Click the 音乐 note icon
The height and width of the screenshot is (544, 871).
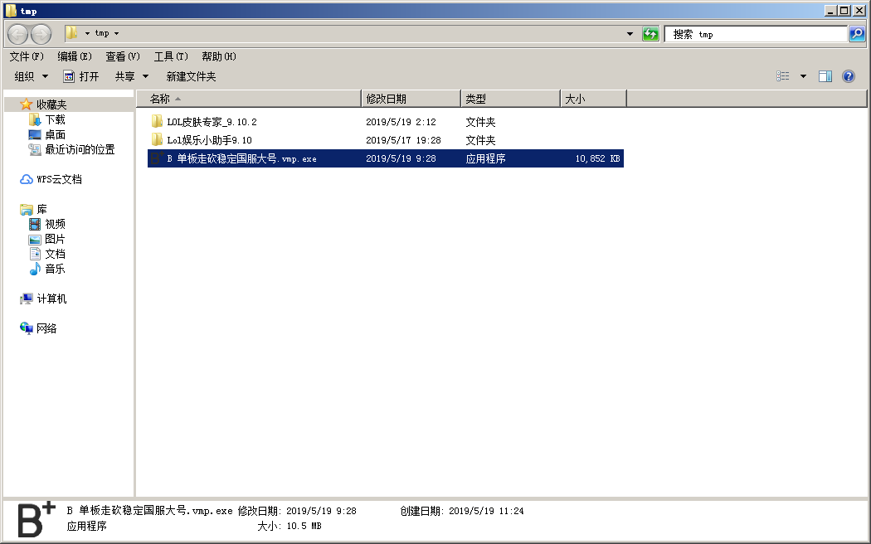(35, 269)
